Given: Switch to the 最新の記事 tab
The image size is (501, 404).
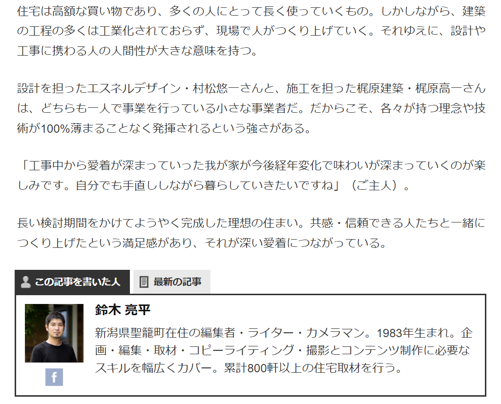Looking at the screenshot, I should 172,282.
